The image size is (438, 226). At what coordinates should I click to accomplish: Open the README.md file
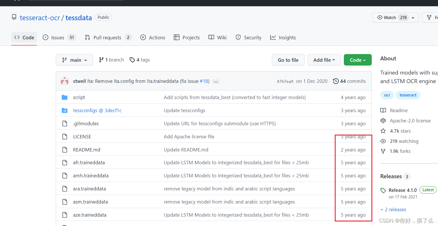coord(87,150)
